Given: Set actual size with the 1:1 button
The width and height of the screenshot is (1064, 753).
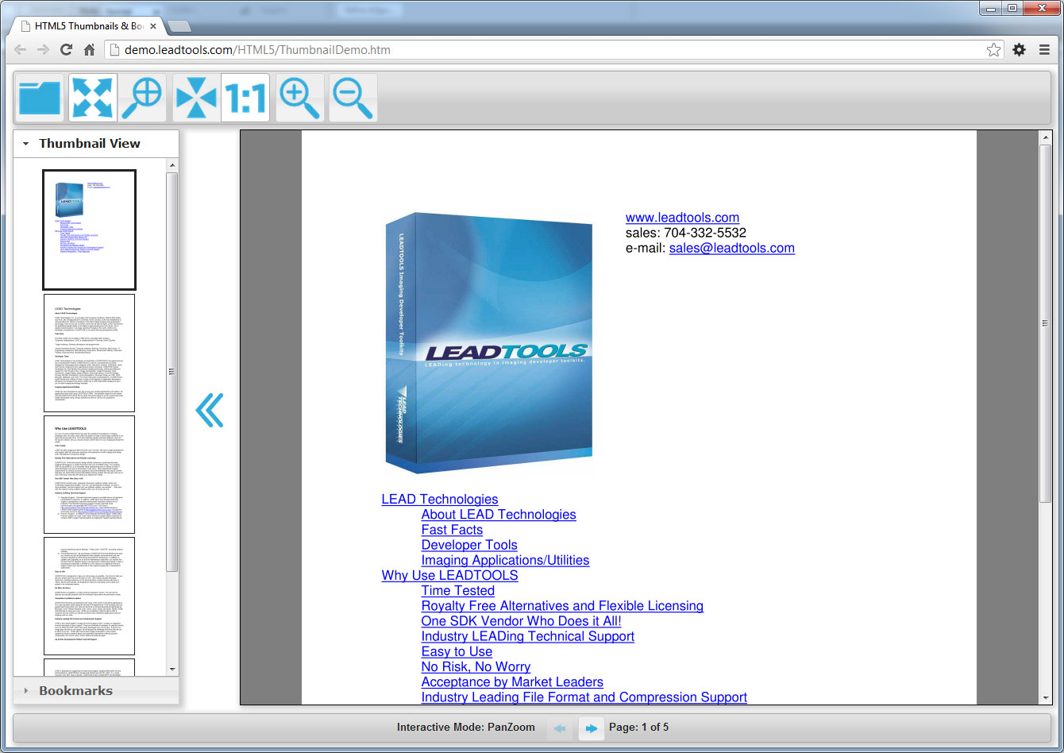Looking at the screenshot, I should (x=245, y=98).
